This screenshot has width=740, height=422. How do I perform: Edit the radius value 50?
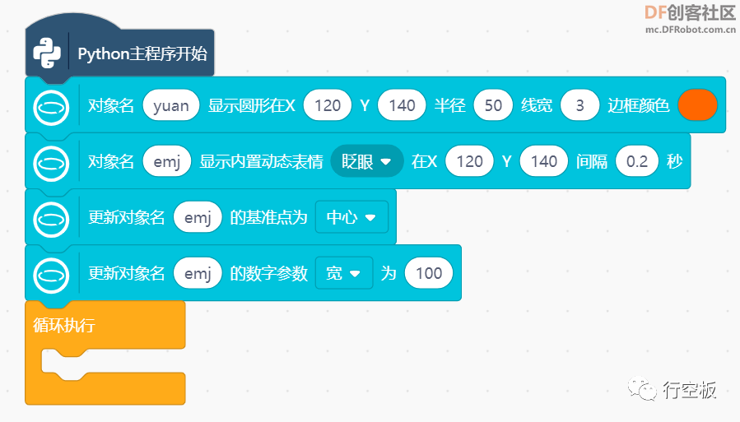click(493, 105)
